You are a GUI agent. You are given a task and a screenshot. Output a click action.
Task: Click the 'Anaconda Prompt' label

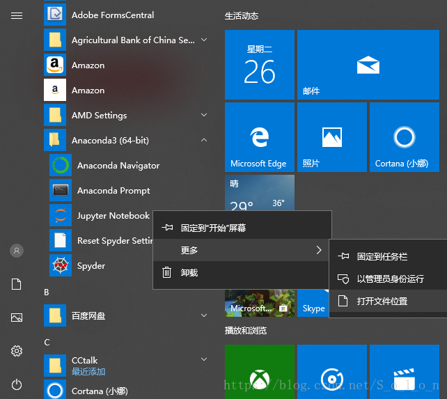click(113, 191)
